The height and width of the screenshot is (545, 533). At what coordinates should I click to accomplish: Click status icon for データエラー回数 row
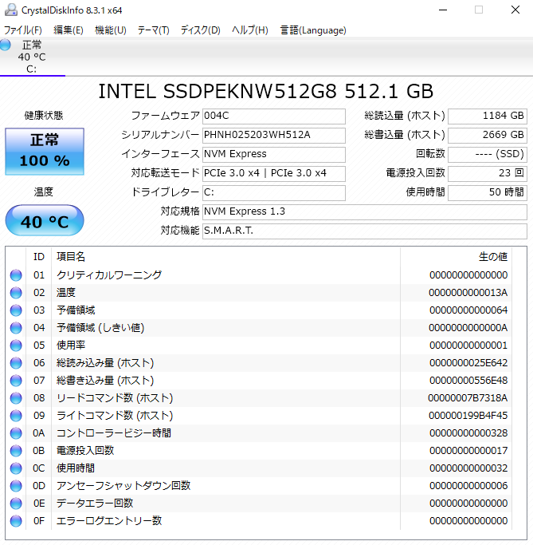(x=16, y=504)
